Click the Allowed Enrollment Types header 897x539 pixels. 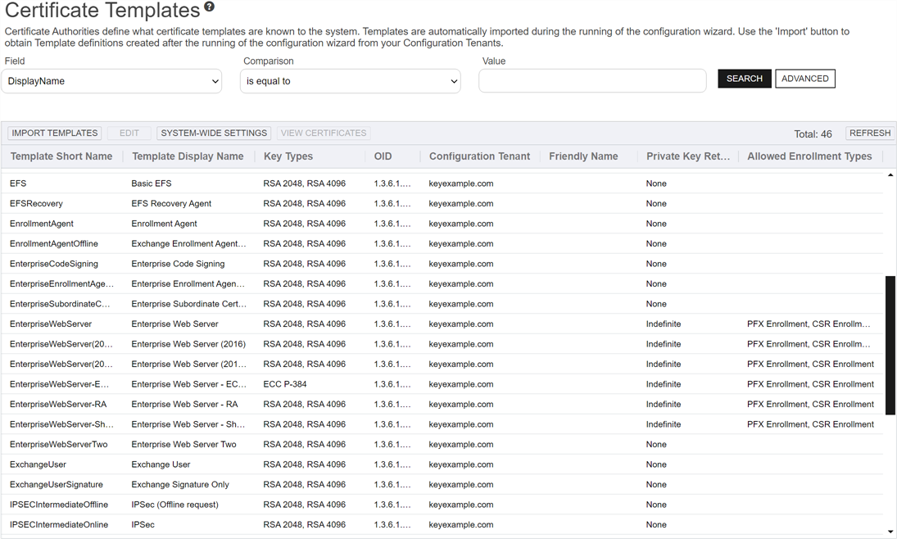pyautogui.click(x=809, y=156)
